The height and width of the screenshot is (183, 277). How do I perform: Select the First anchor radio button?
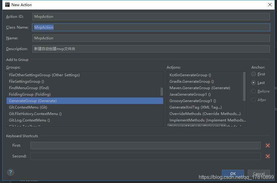(x=253, y=74)
